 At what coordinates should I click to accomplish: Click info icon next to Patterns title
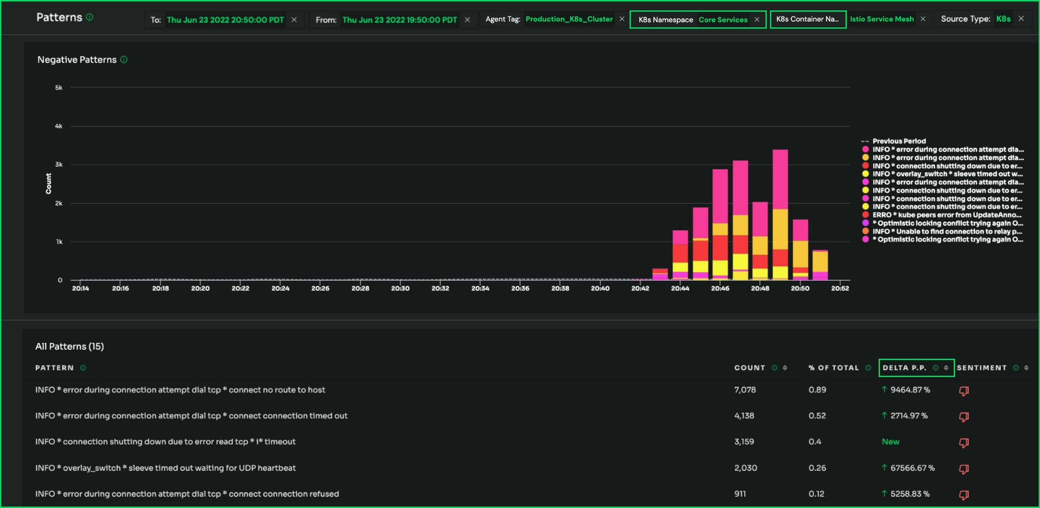[90, 18]
